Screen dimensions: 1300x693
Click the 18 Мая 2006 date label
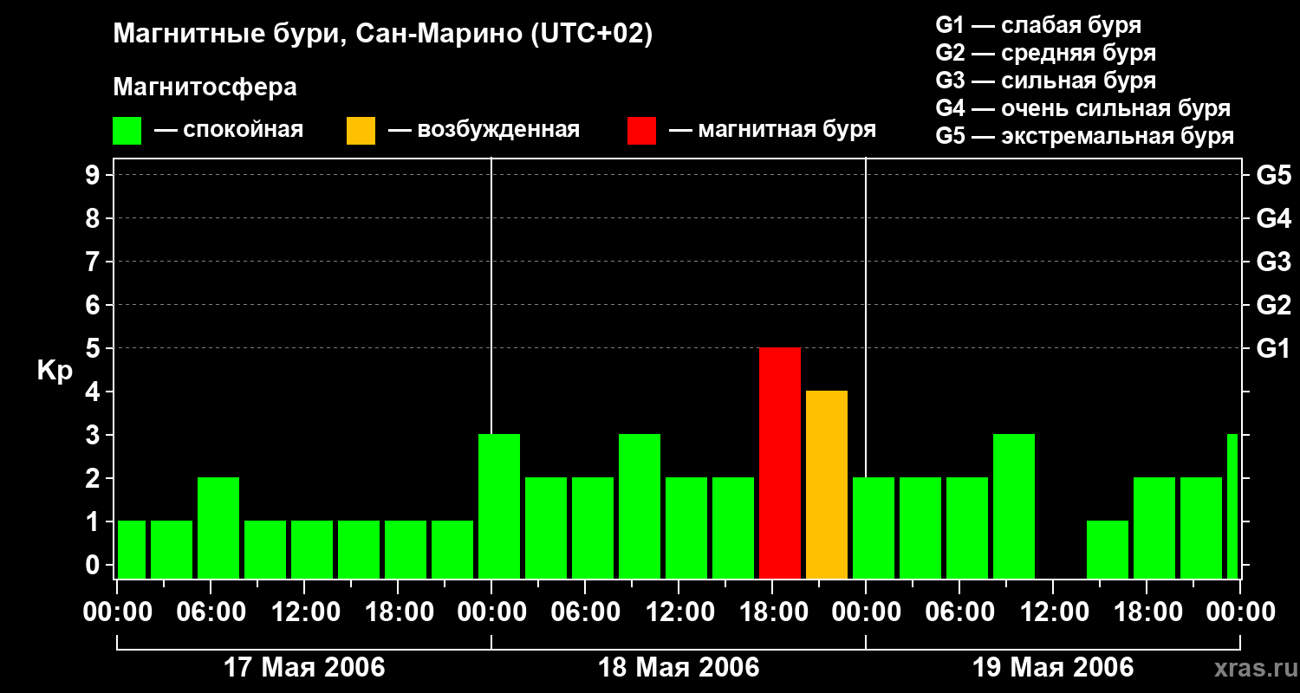679,668
